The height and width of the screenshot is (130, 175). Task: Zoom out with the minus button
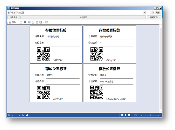coord(142,115)
